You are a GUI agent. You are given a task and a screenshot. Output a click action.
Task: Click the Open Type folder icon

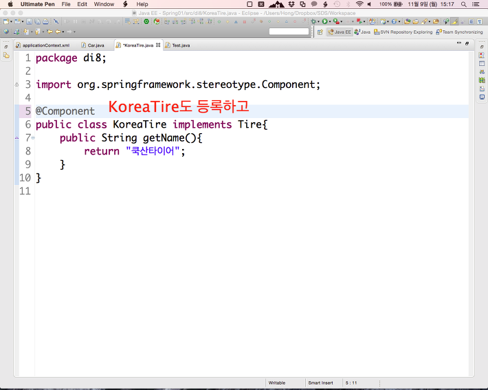click(408, 21)
